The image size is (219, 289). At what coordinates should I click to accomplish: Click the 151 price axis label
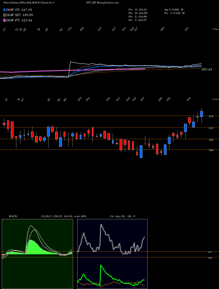tap(211, 128)
